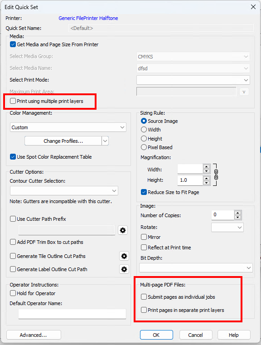Select the Pixel Based sizing rule
This screenshot has width=261, height=345.
coord(144,147)
